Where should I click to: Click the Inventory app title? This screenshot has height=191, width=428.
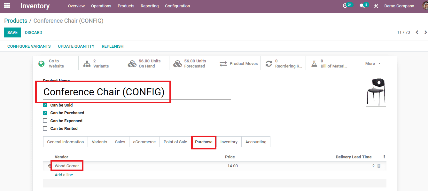coord(35,6)
